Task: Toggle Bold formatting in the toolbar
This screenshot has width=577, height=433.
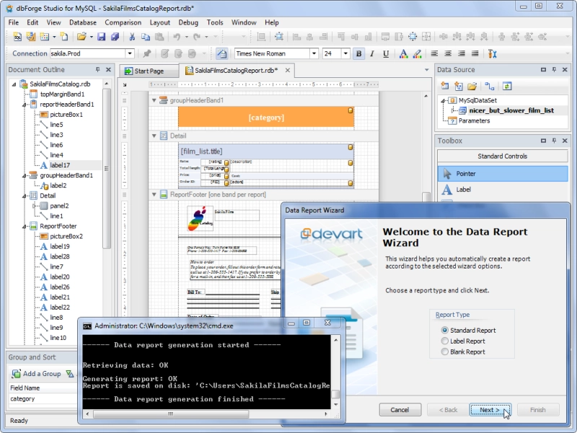Action: pyautogui.click(x=358, y=53)
